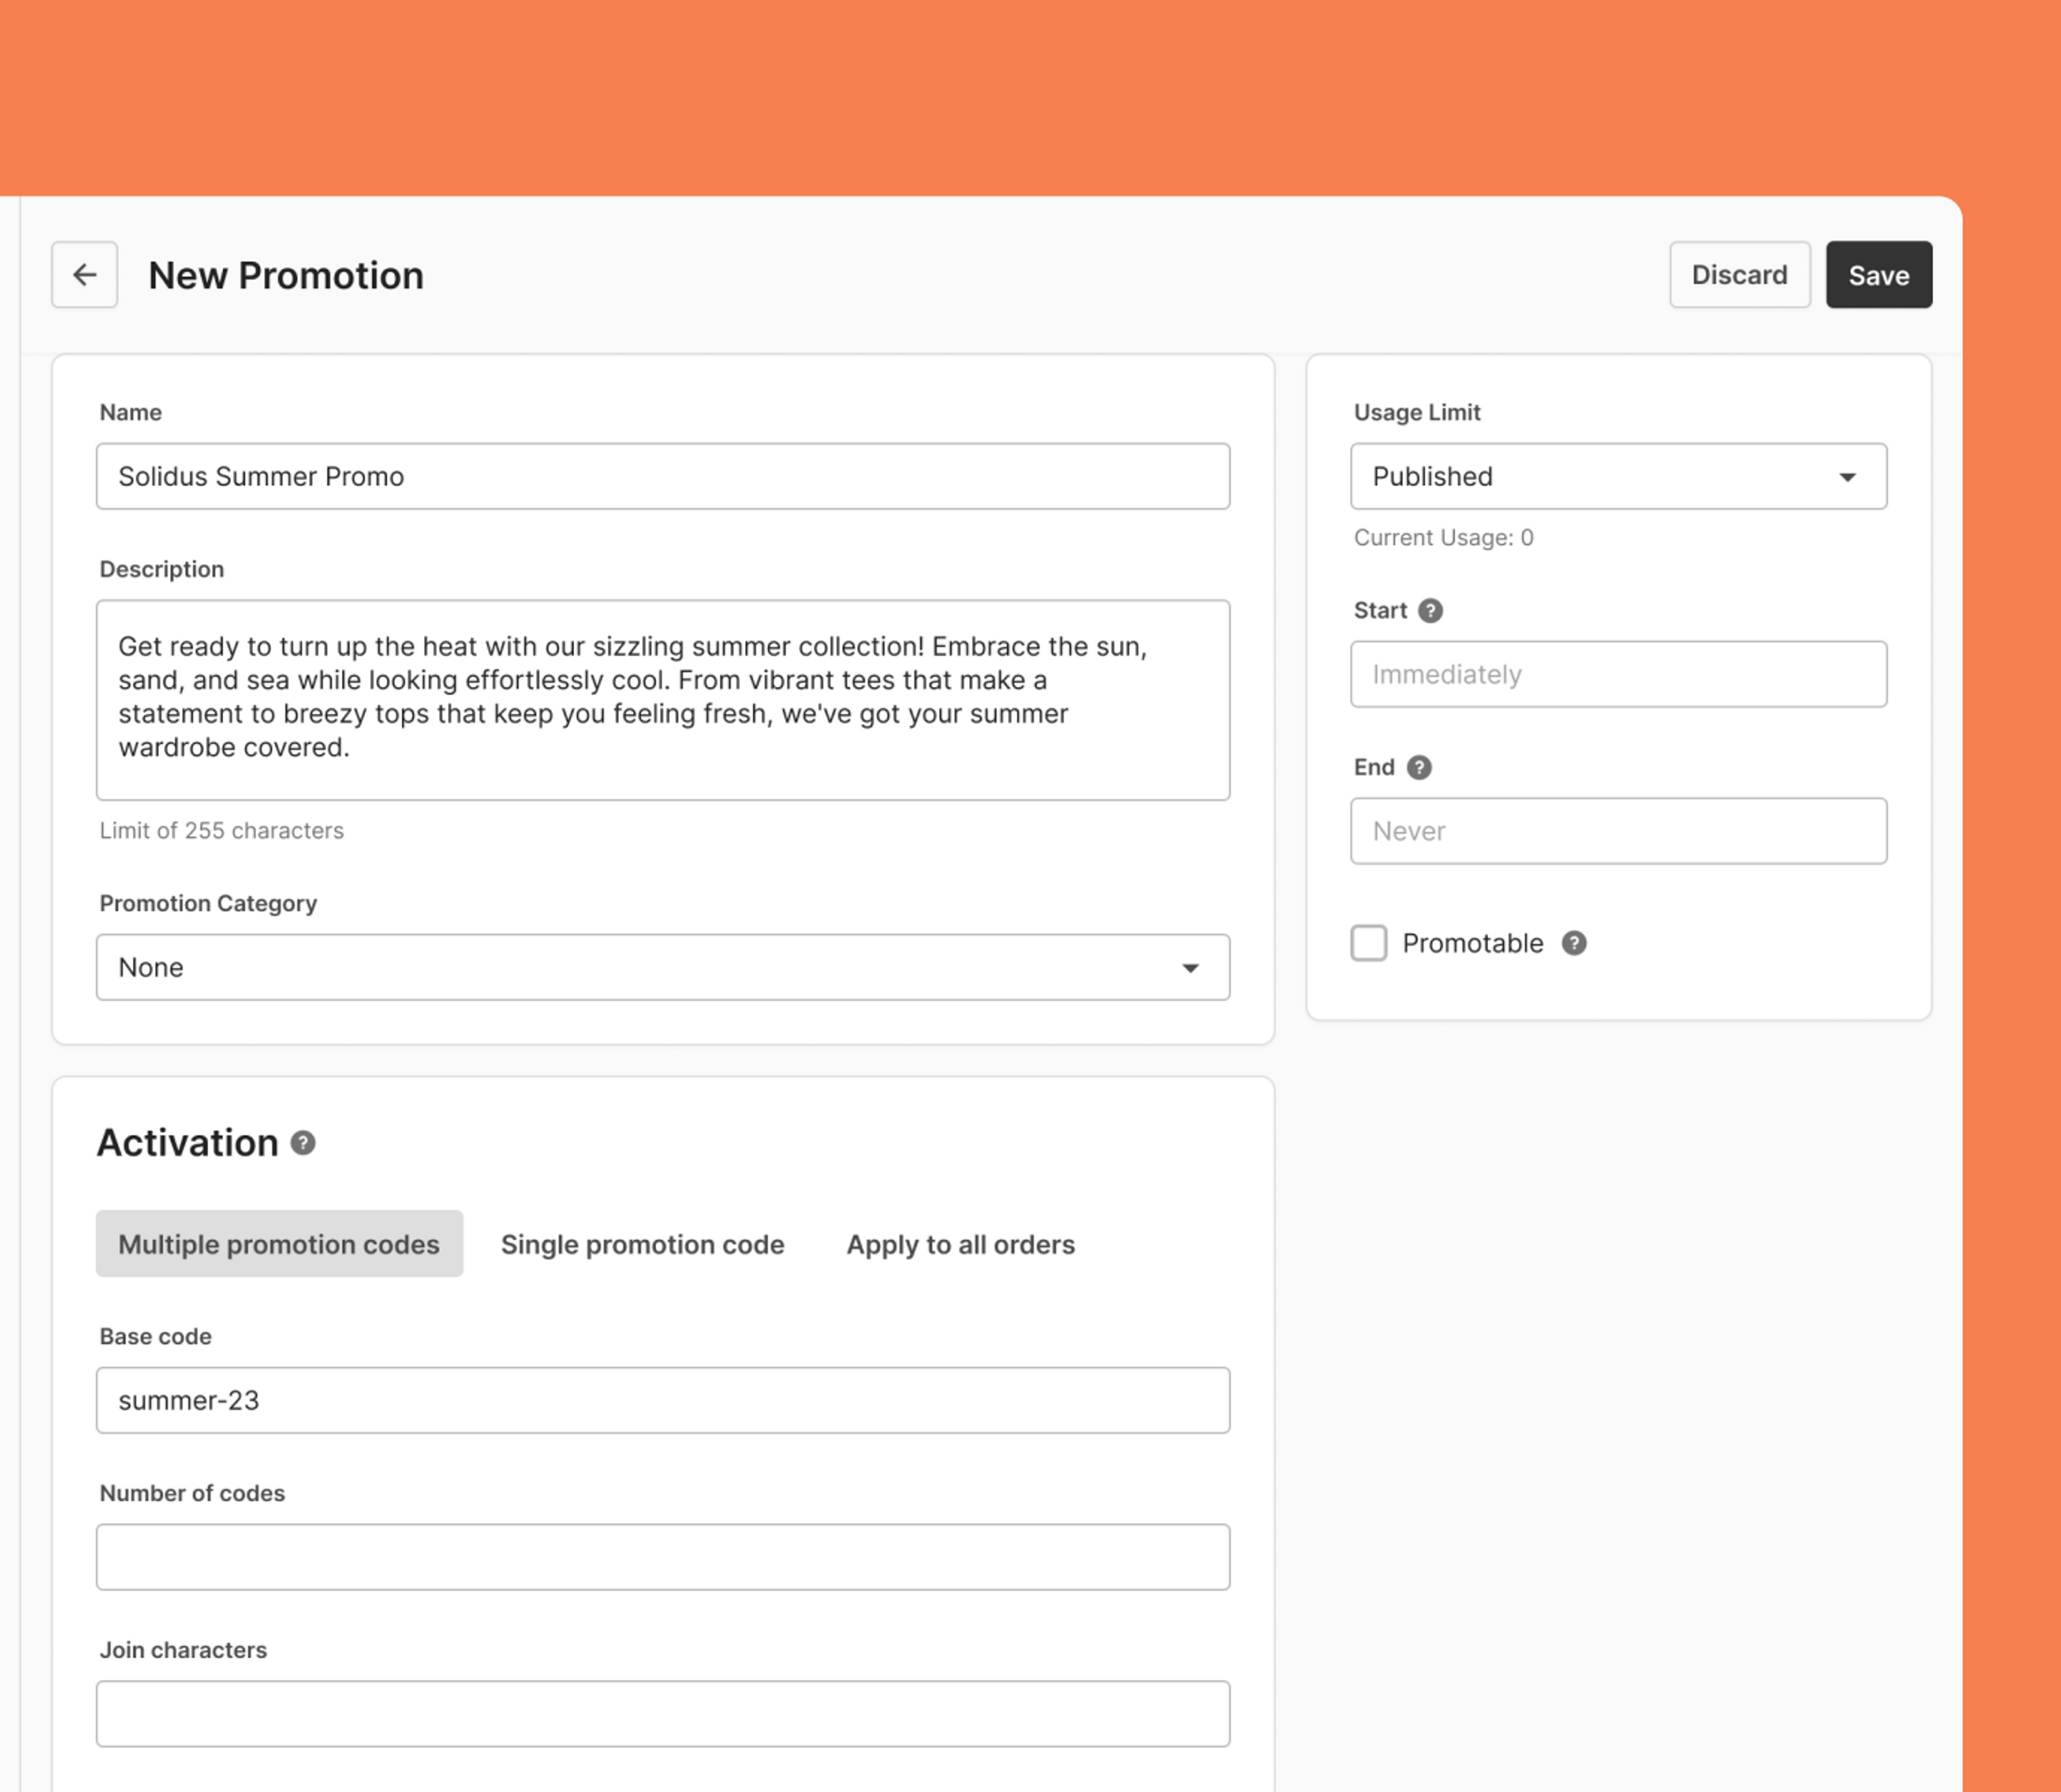Click the back arrow icon
Viewport: 2061px width, 1792px height.
(84, 274)
